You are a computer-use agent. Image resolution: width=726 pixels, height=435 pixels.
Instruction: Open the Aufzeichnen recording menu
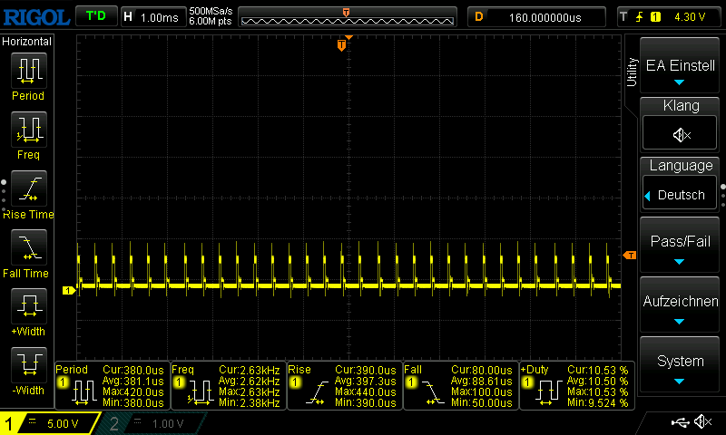pyautogui.click(x=679, y=305)
